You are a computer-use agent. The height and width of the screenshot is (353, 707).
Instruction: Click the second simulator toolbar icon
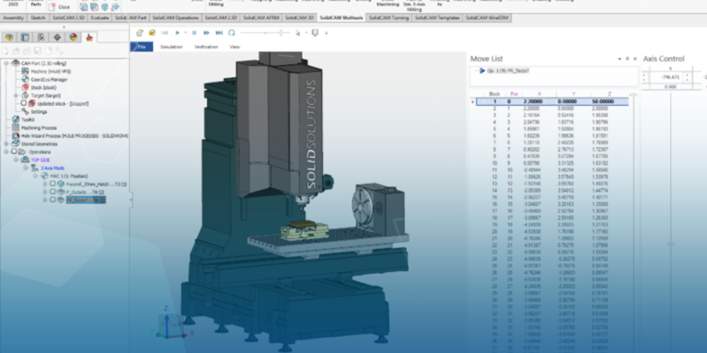coord(153,33)
